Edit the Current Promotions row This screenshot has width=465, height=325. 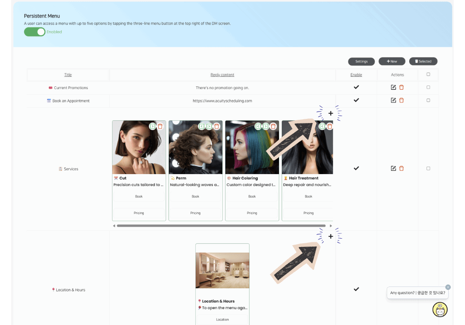(393, 87)
